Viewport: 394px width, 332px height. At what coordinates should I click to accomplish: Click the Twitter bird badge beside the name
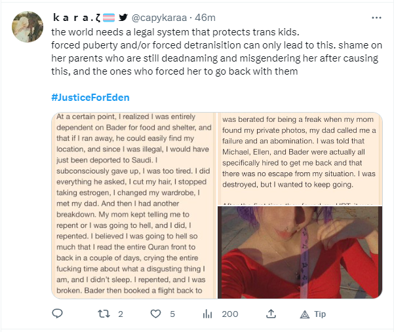pos(123,18)
